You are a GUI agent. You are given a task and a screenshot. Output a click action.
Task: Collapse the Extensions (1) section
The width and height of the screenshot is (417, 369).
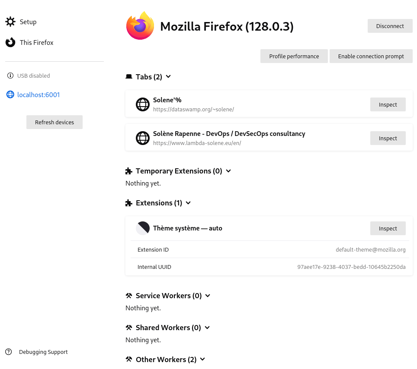click(188, 203)
